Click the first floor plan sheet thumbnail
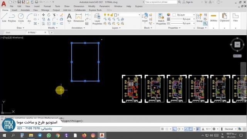247x139 pixels. [x=132, y=89]
